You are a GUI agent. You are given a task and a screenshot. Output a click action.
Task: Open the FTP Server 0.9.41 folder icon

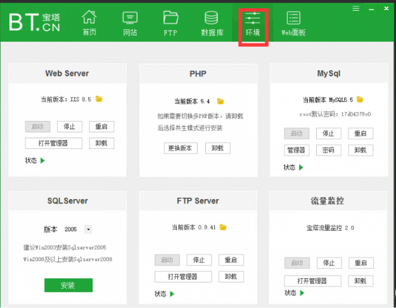[x=223, y=227]
